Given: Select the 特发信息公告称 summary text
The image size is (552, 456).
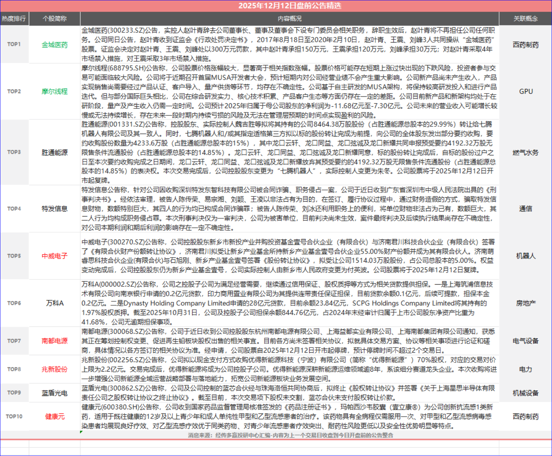Looking at the screenshot, I should coord(289,209).
